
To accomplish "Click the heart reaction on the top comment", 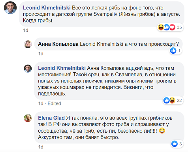I will point(173,27).
